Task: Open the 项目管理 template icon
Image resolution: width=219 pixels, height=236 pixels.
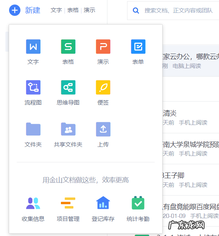Action: (68, 203)
